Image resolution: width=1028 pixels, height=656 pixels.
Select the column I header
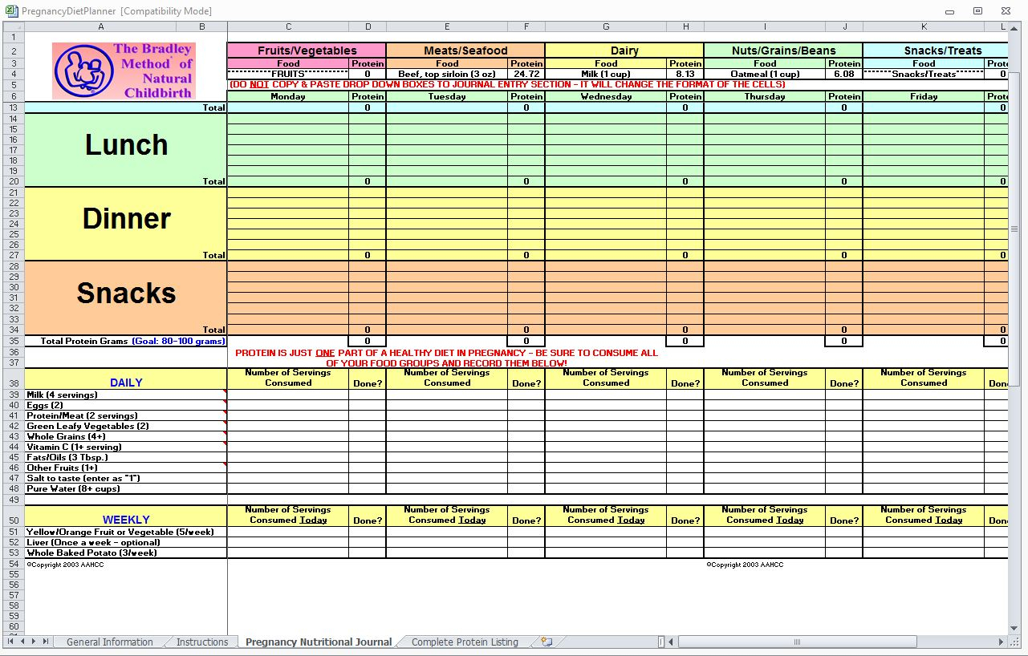coord(765,26)
